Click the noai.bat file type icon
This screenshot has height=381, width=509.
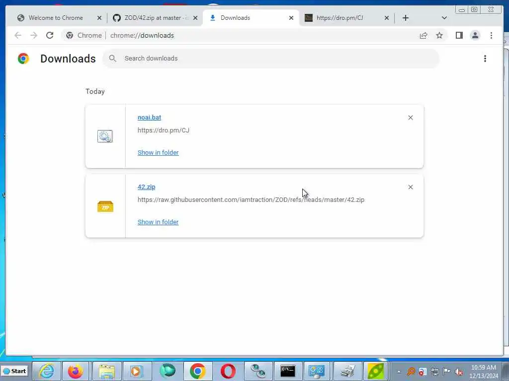(105, 136)
